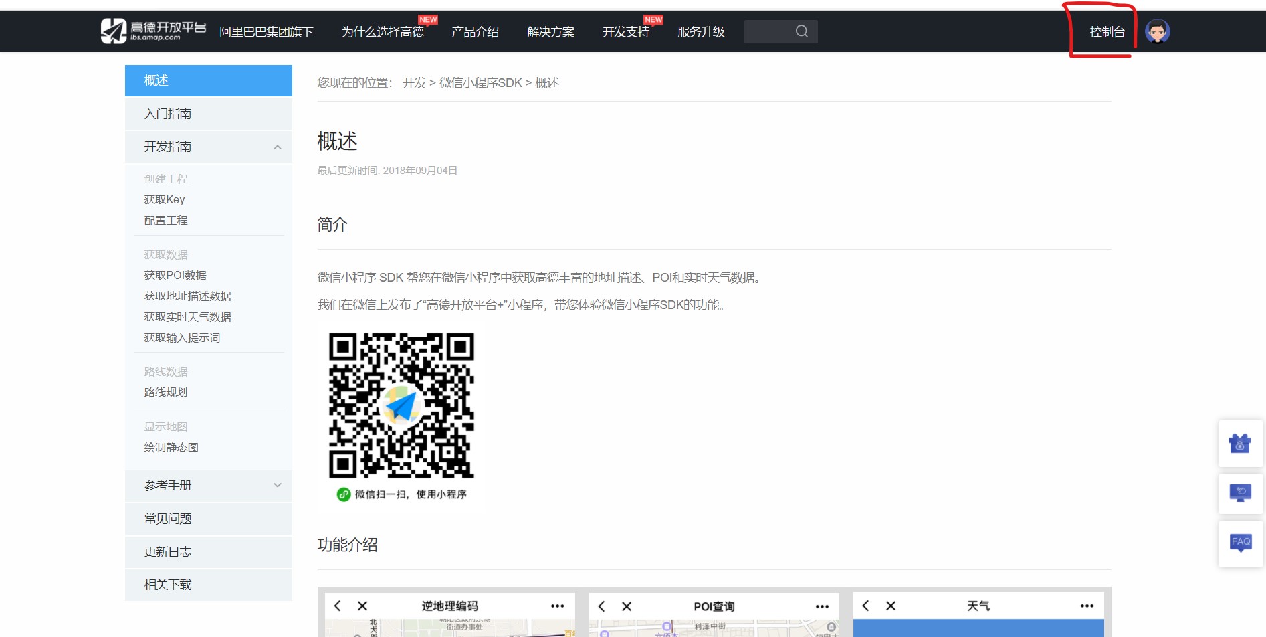The image size is (1266, 637).
Task: Open more options on POI查询 preview
Action: pos(822,606)
